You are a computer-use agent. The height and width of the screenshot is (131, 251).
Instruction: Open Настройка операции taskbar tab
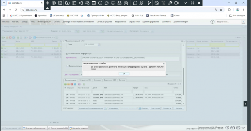(78, 128)
